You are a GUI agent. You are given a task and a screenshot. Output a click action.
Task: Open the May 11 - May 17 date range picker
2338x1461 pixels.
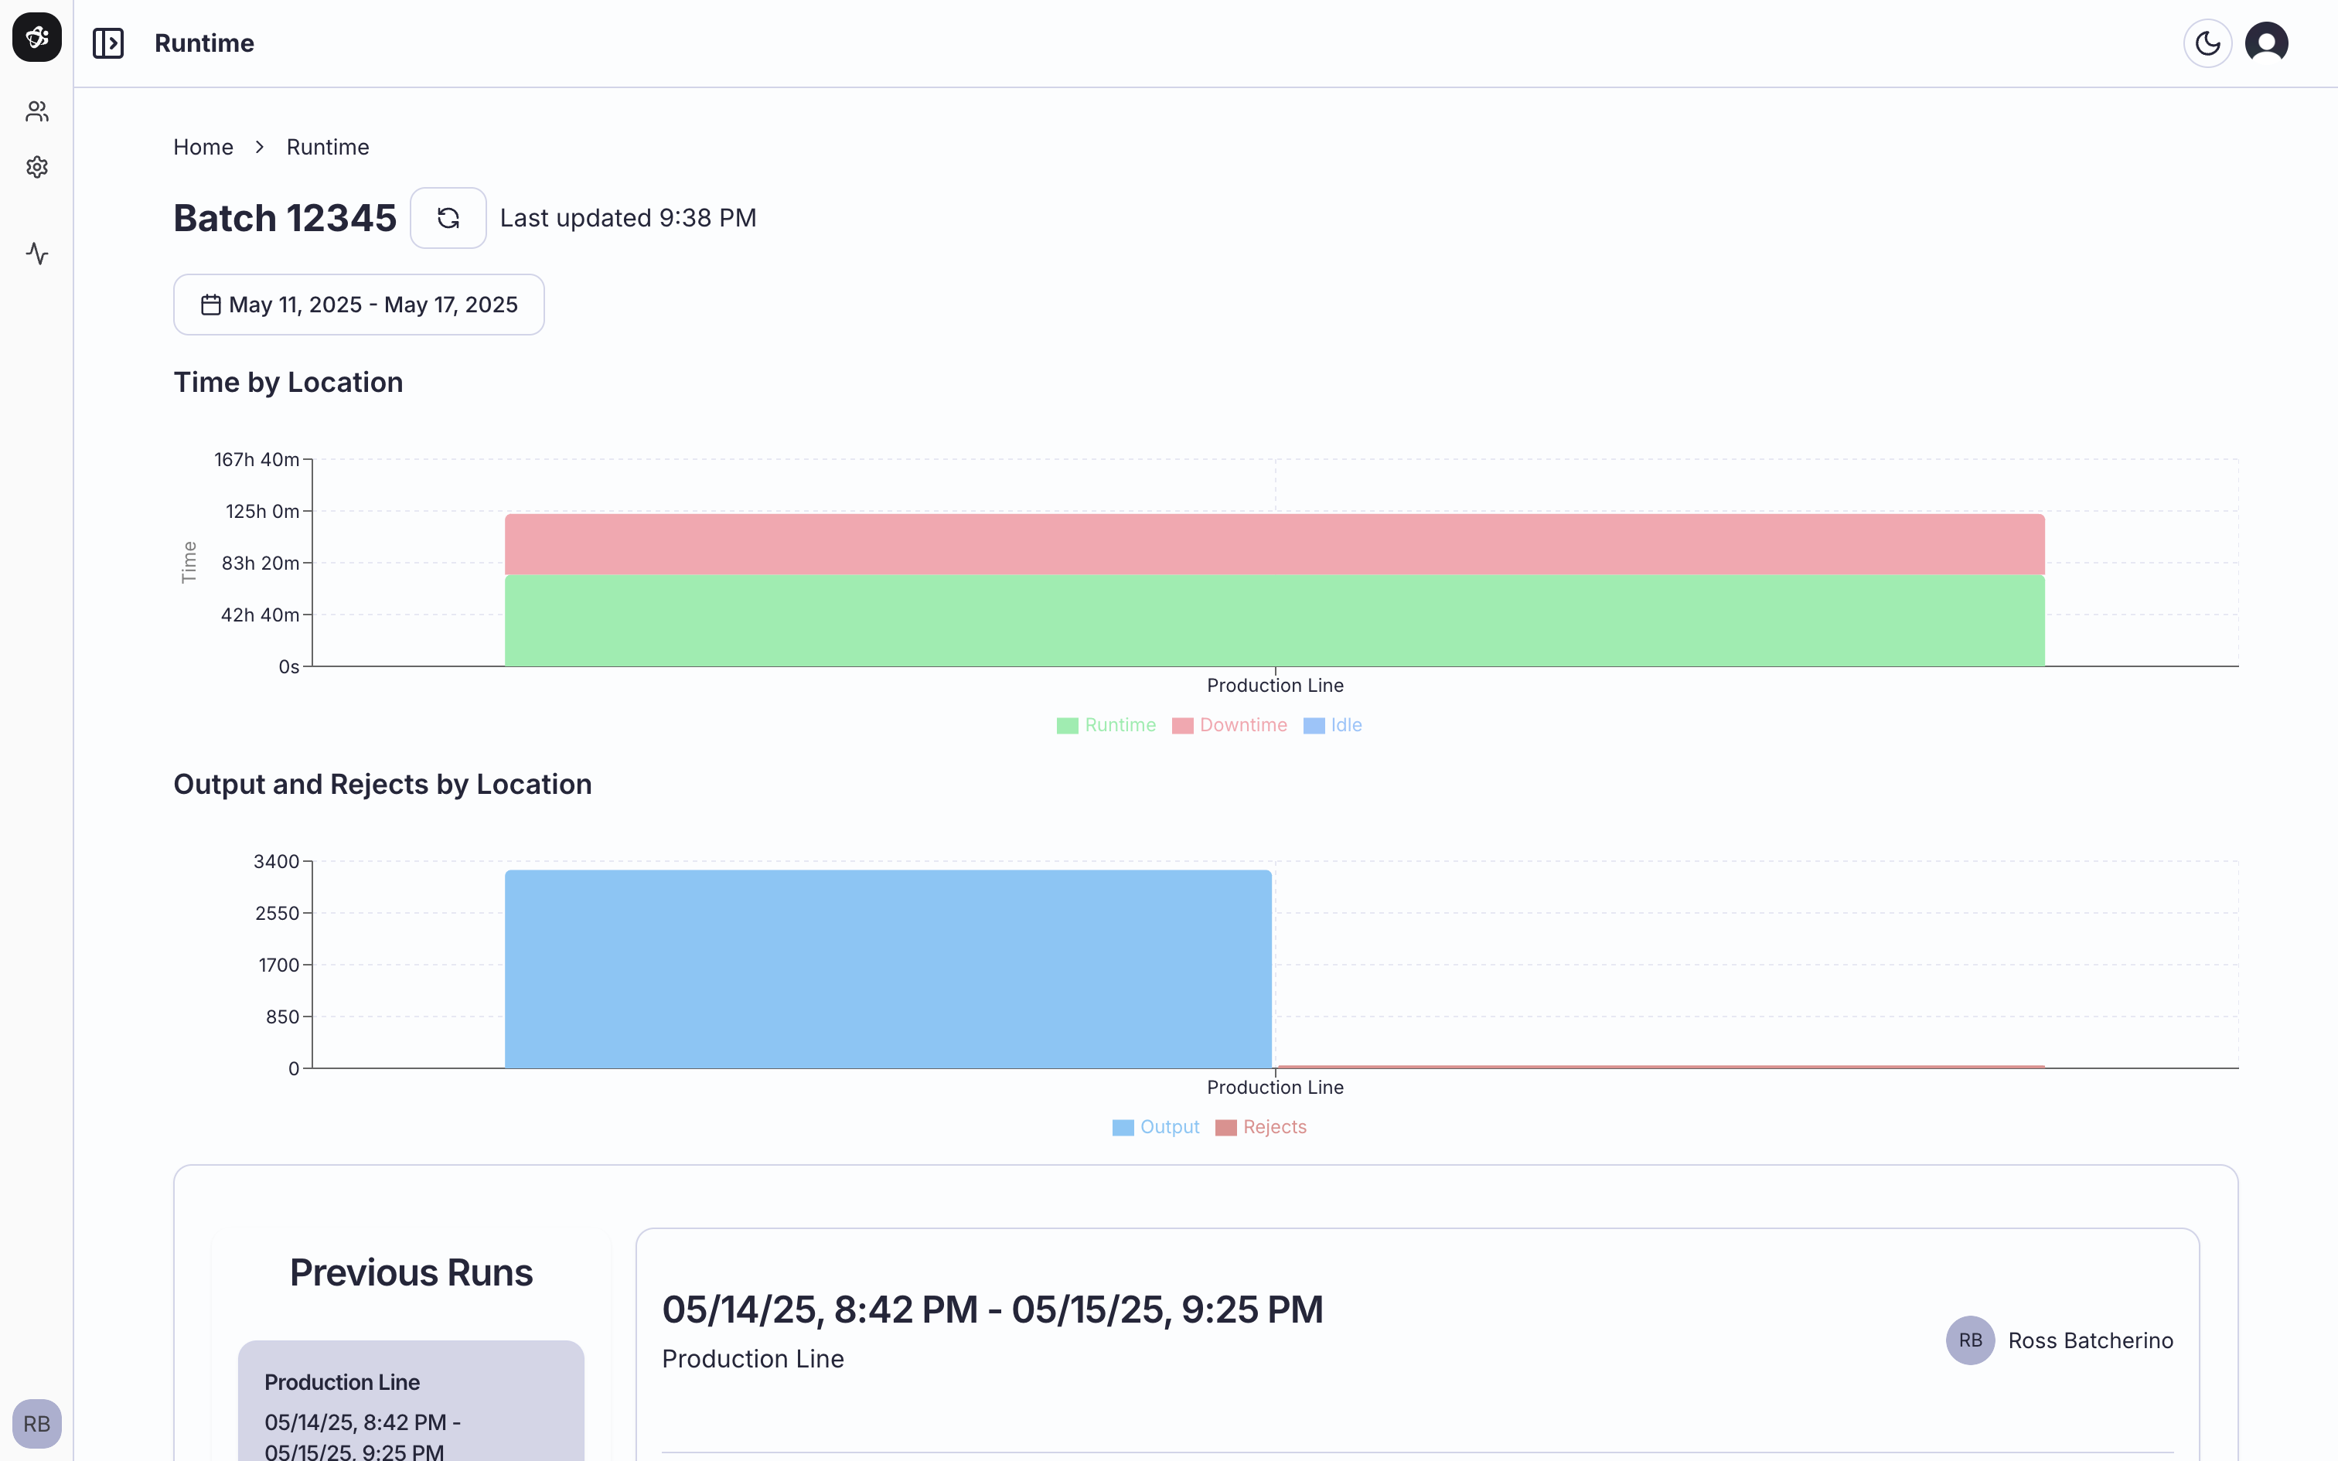click(359, 303)
